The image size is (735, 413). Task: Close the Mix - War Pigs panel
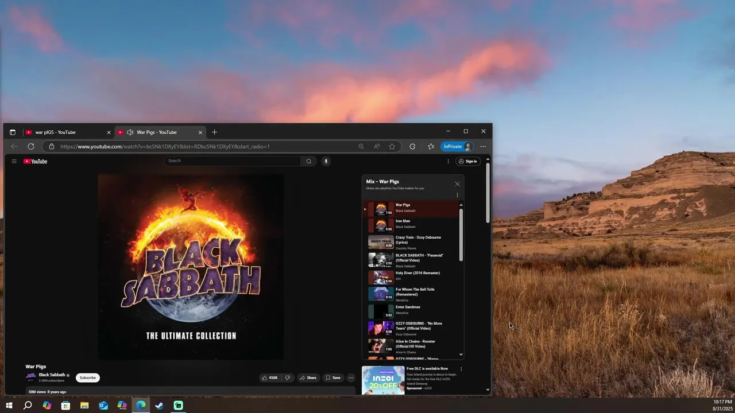point(457,184)
